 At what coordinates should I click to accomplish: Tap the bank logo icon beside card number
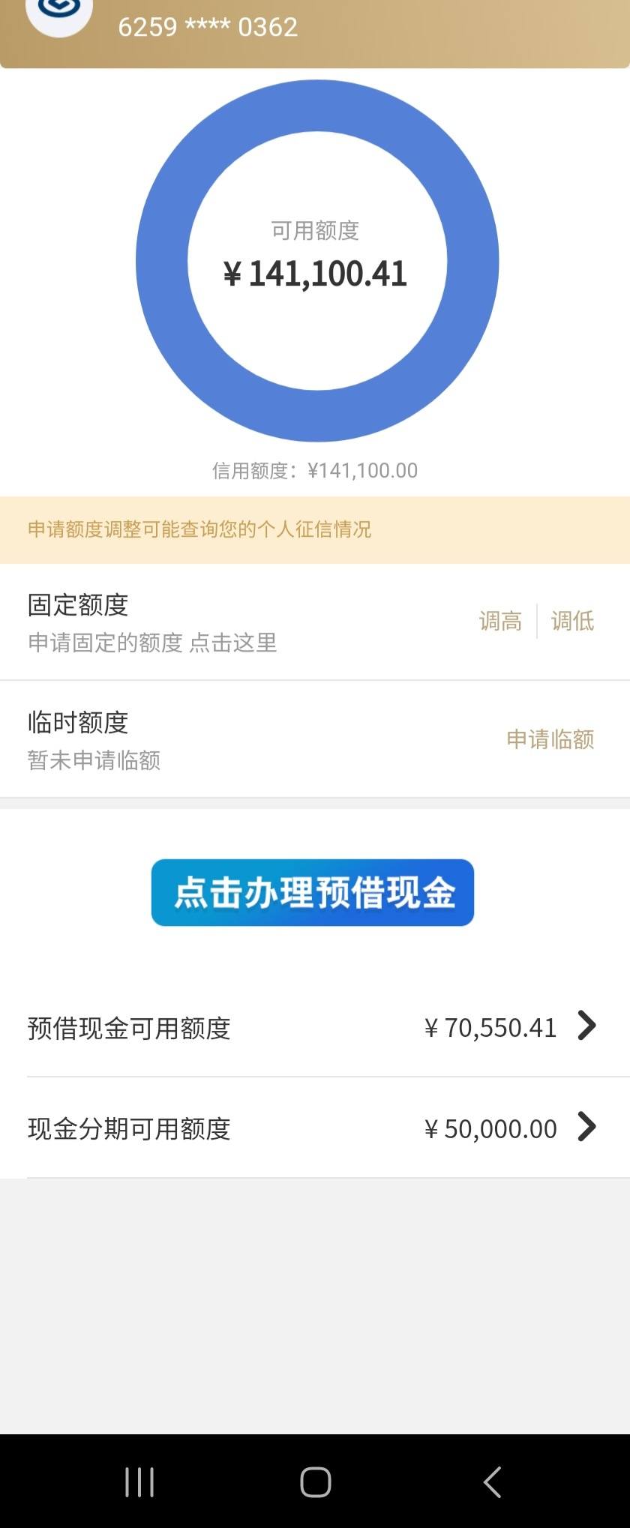click(x=59, y=13)
